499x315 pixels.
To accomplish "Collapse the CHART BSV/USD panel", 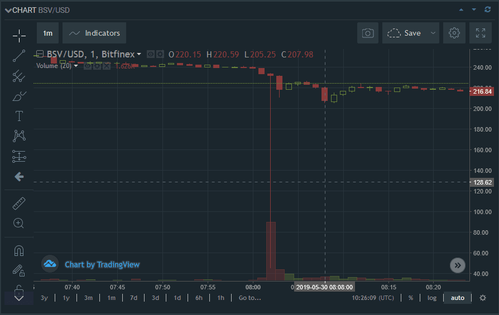I will (8, 10).
